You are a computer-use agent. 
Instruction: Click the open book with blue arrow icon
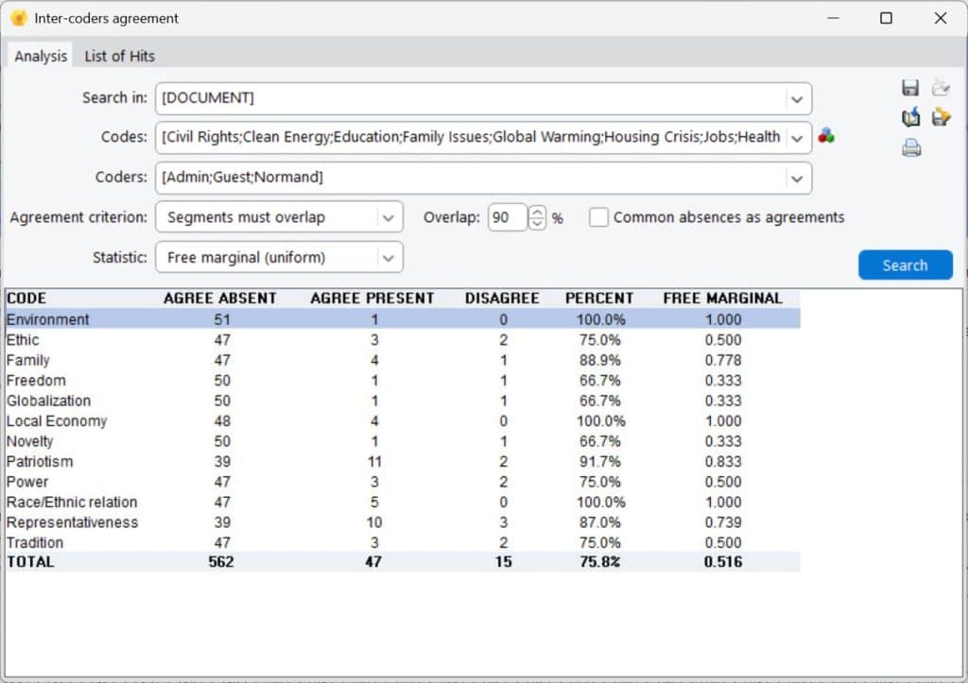(910, 116)
